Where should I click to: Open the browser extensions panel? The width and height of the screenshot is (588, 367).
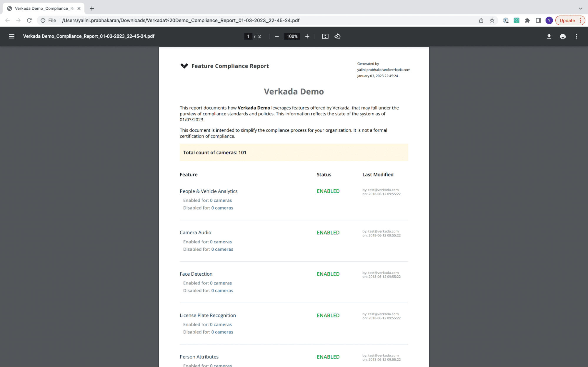tap(527, 20)
